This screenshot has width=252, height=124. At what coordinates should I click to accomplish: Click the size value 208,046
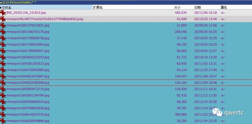181,32
